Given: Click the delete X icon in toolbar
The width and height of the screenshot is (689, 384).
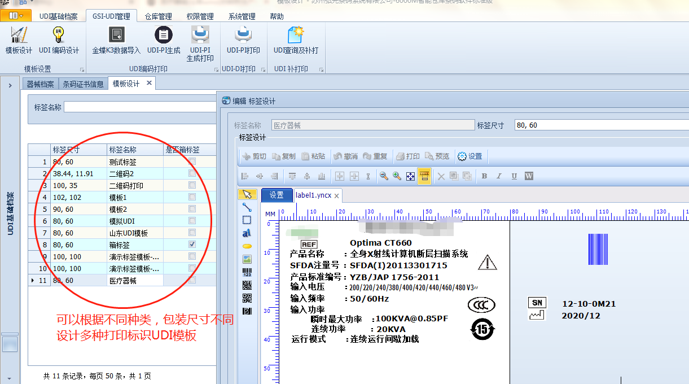Looking at the screenshot, I should click(441, 176).
